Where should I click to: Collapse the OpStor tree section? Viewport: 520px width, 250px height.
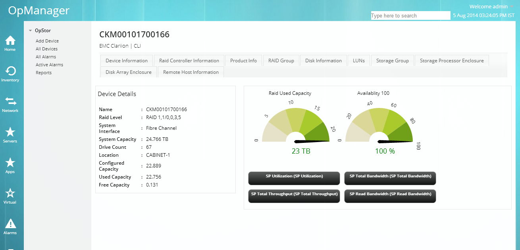point(30,30)
